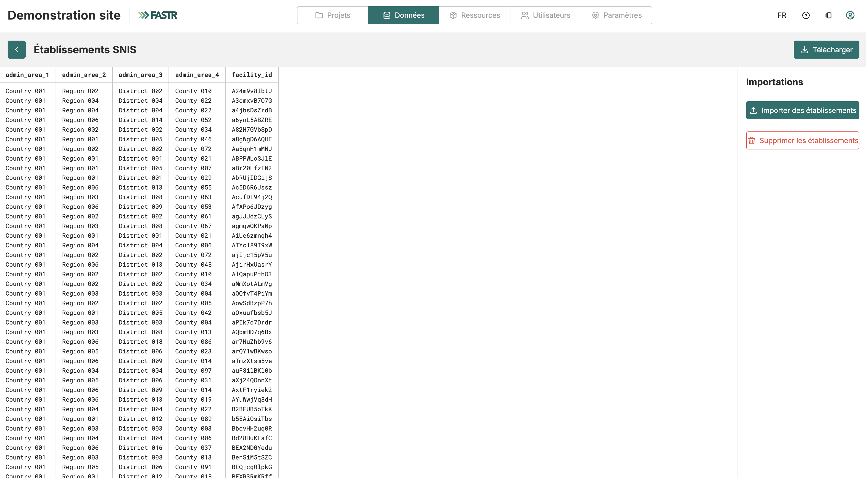Viewport: 866px width, 478px height.
Task: Open the Projets tab
Action: click(x=332, y=15)
